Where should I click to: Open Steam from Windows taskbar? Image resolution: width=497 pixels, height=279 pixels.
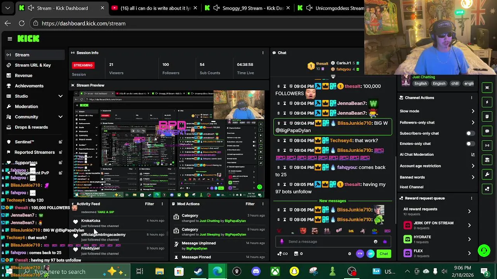coord(198,271)
